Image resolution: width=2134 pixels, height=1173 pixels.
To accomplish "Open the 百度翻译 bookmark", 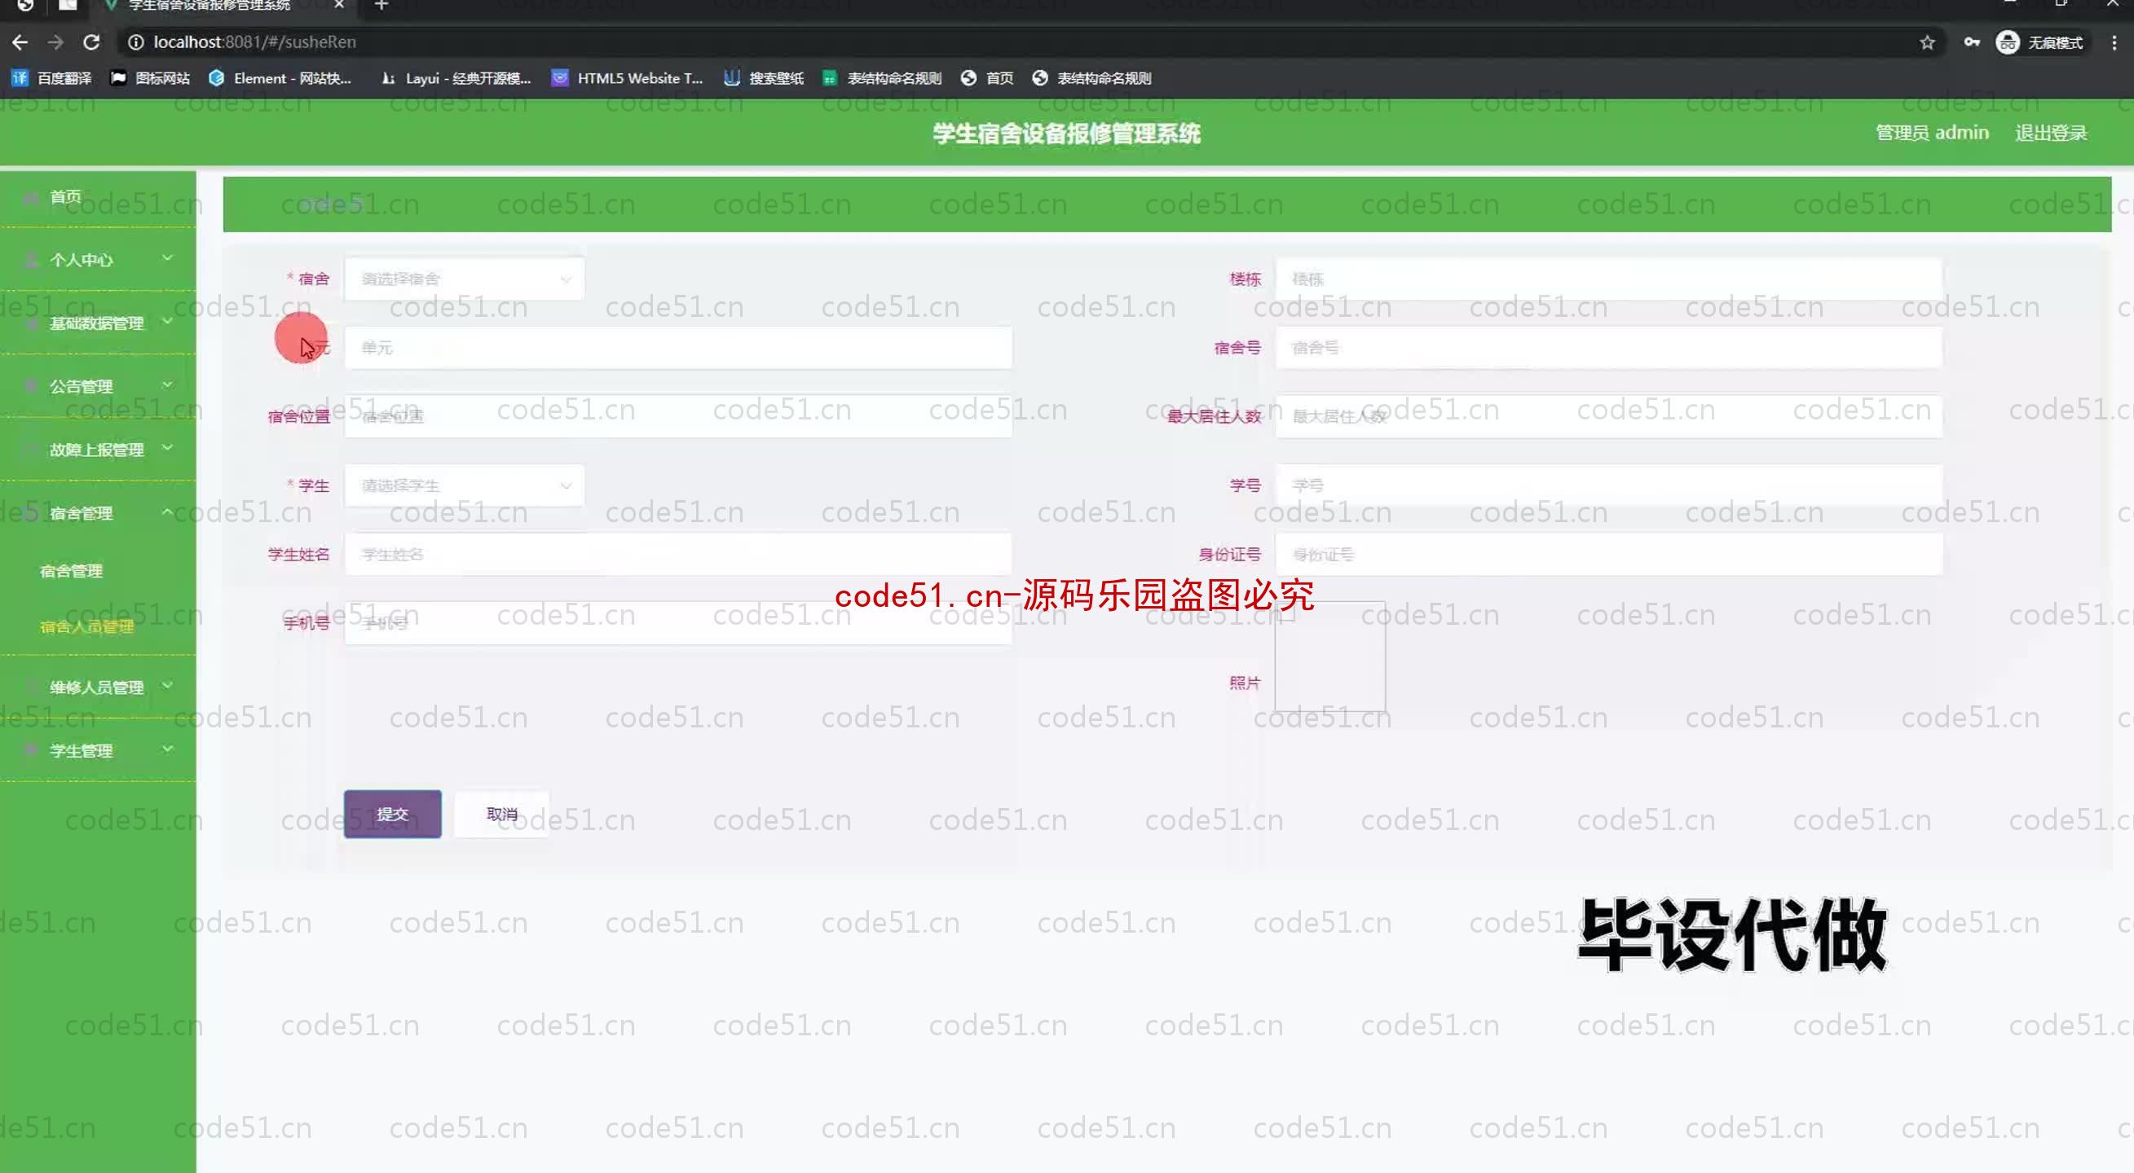I will click(x=52, y=78).
